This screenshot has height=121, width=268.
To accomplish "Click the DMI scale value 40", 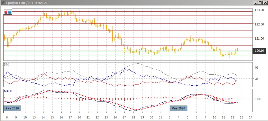I will 257,68.
